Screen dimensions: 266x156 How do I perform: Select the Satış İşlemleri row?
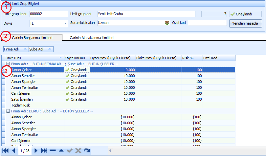[x=120, y=99]
